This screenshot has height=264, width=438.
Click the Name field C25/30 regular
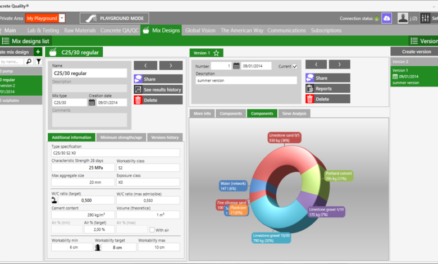89,73
